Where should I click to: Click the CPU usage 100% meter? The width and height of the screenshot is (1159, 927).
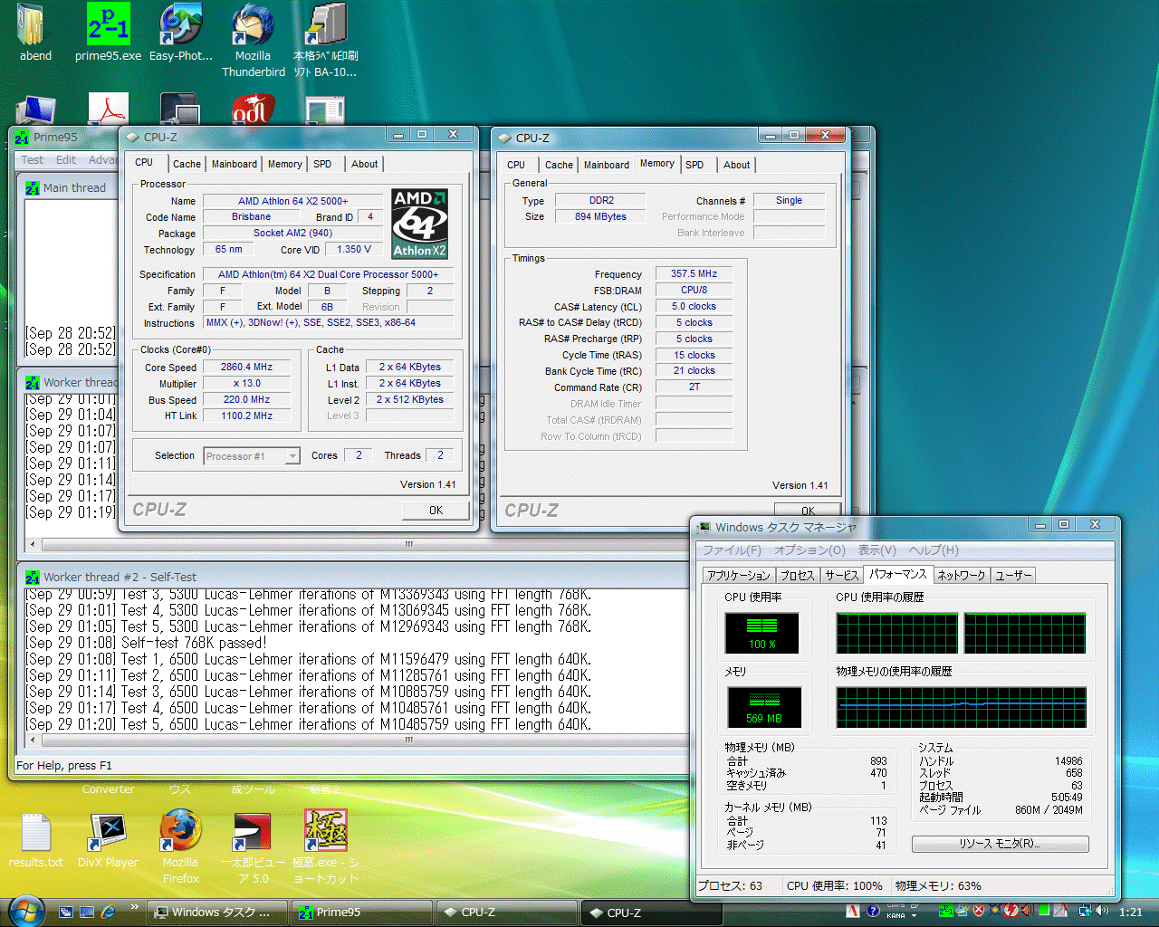[x=761, y=633]
